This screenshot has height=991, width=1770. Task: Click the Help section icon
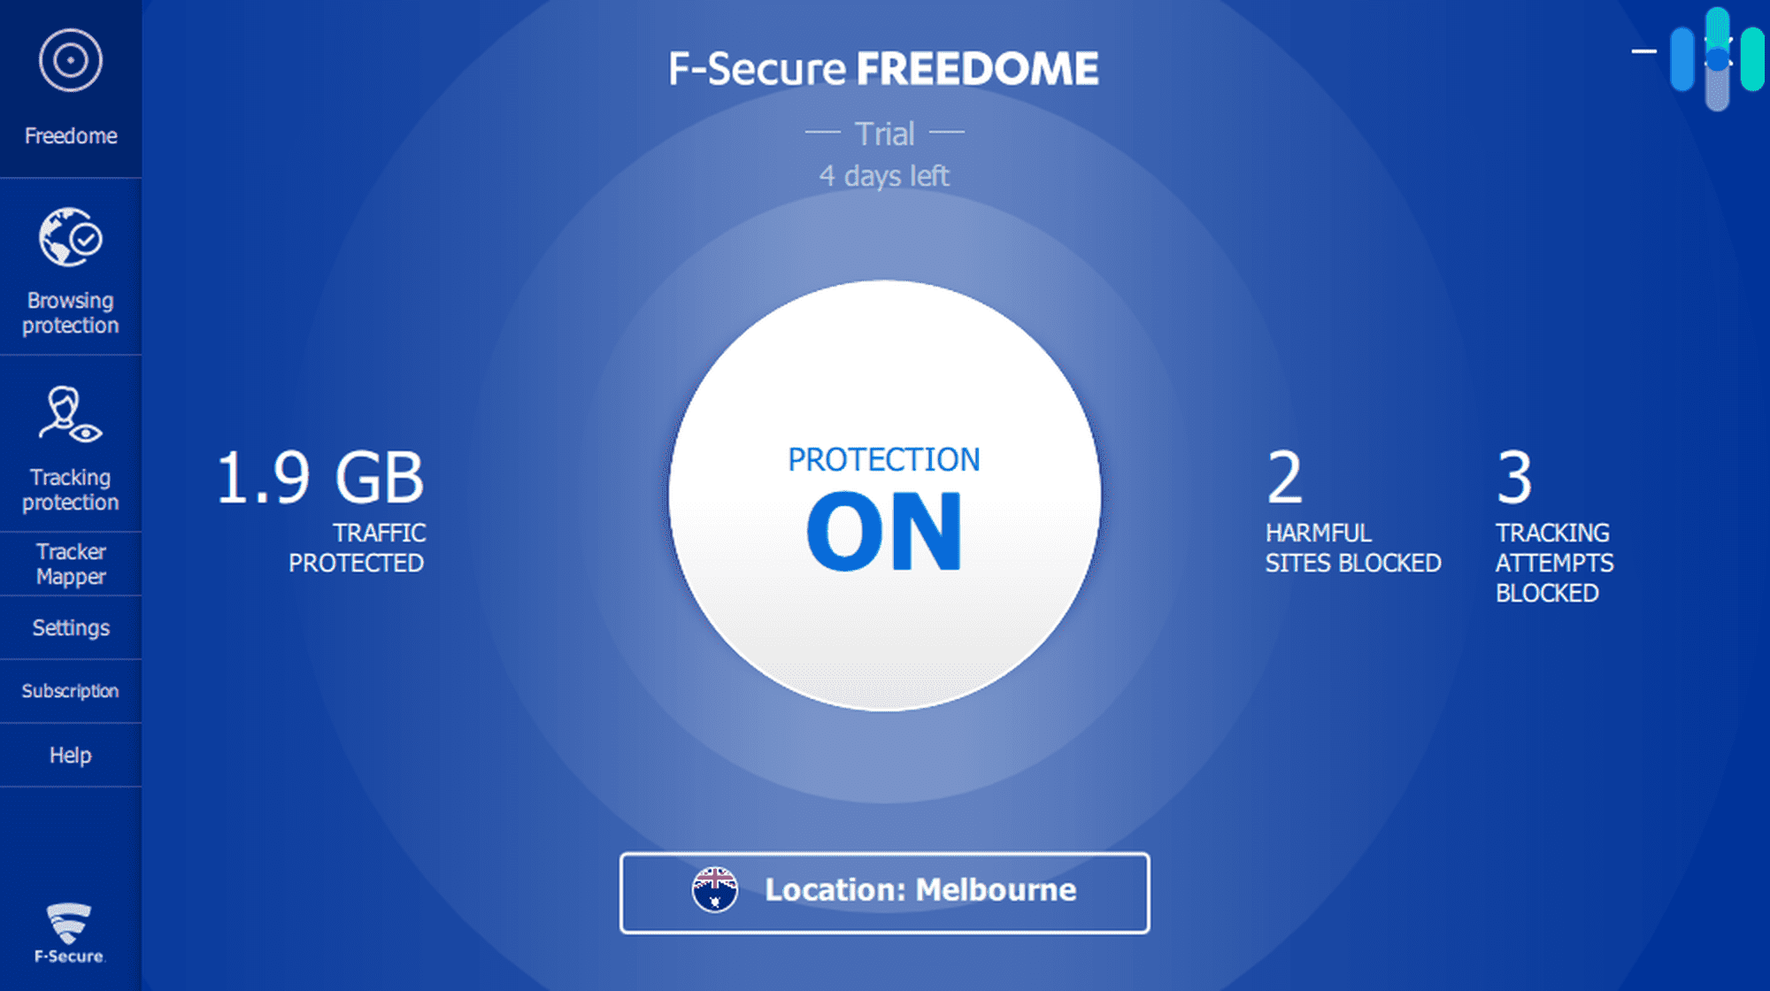[x=67, y=755]
